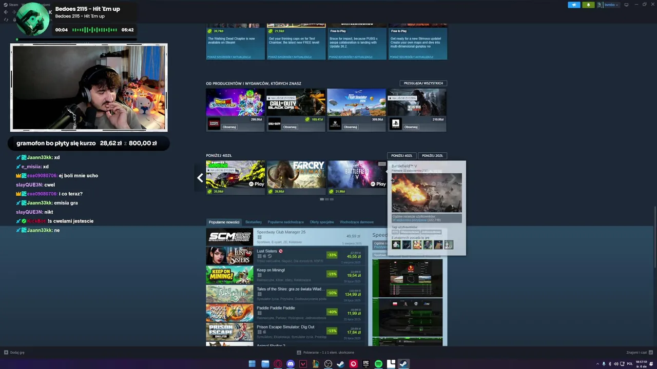This screenshot has width=657, height=369.
Task: Click Walking Dead update Pokaż szczegóły link
Action: point(229,57)
